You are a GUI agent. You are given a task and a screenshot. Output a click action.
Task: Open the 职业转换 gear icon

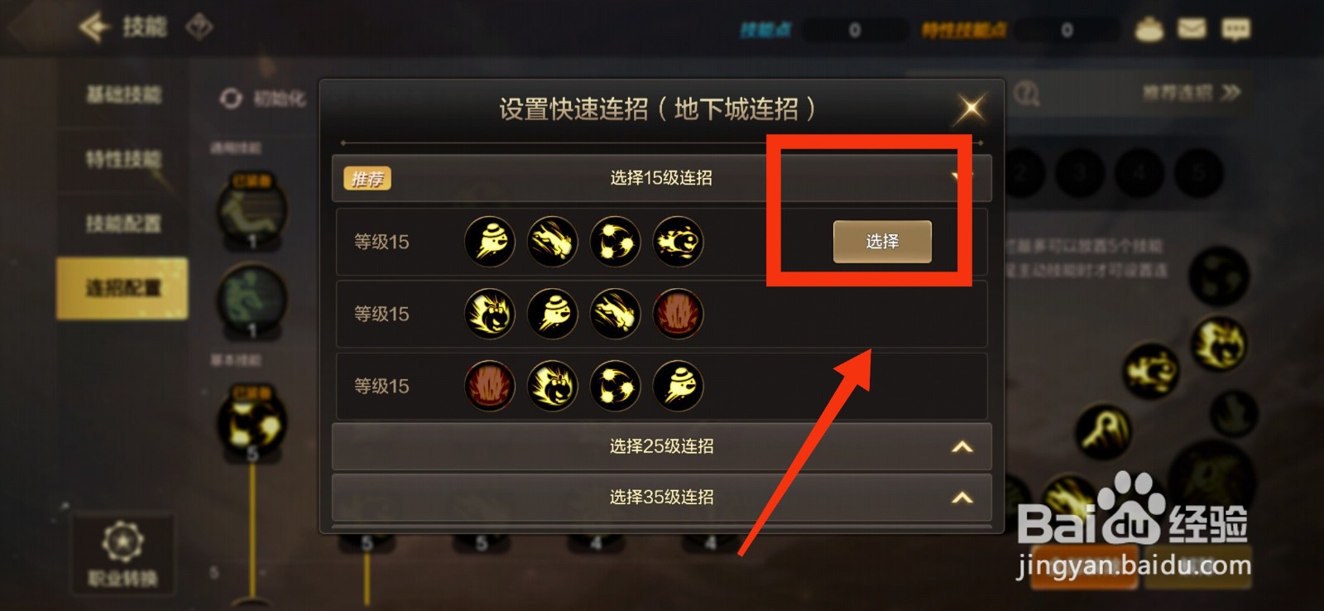pos(122,541)
